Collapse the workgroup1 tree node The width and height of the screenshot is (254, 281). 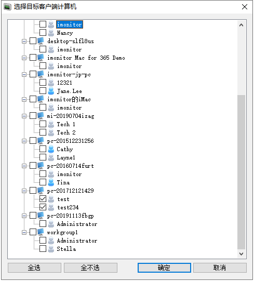tap(24, 232)
